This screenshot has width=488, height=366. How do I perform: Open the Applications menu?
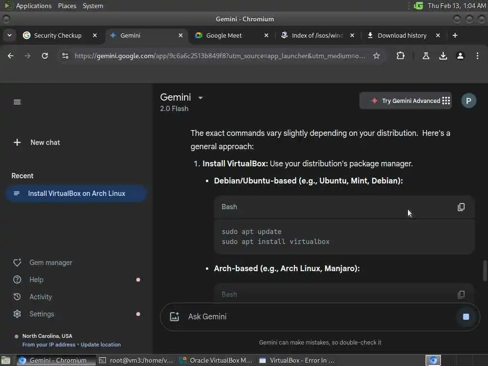[x=28, y=6]
